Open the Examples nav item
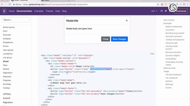 [39, 11]
